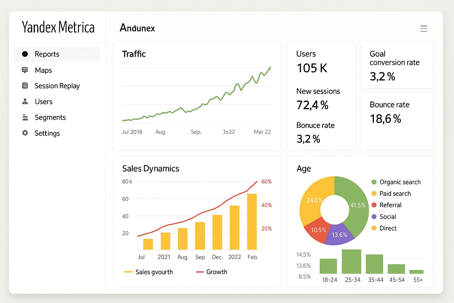The image size is (454, 303).
Task: Toggle the Social legend dot
Action: [x=374, y=217]
